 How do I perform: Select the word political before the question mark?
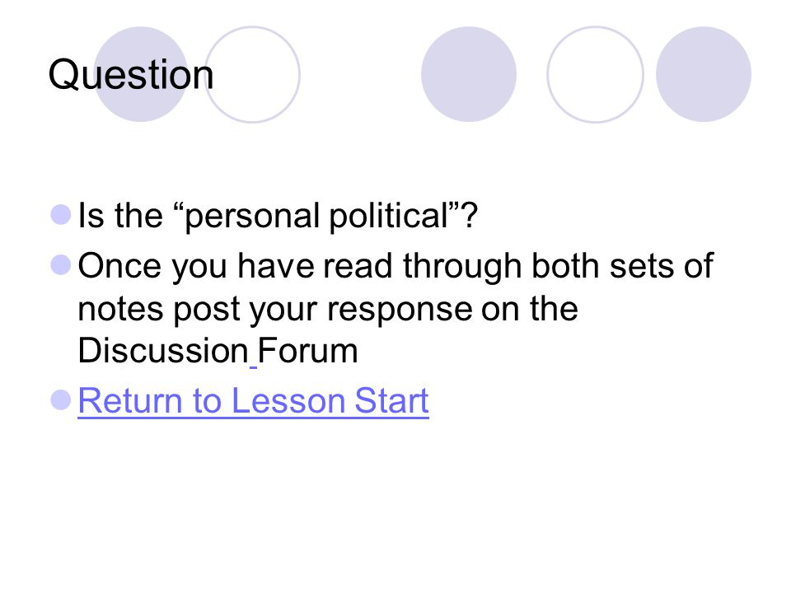coord(388,217)
